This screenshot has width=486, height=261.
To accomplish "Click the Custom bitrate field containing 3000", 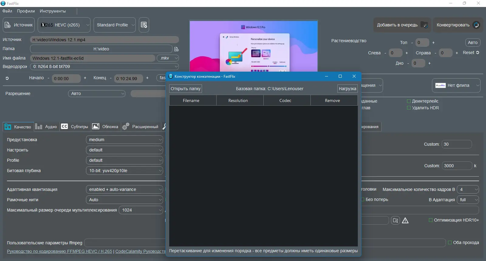I will [x=457, y=166].
